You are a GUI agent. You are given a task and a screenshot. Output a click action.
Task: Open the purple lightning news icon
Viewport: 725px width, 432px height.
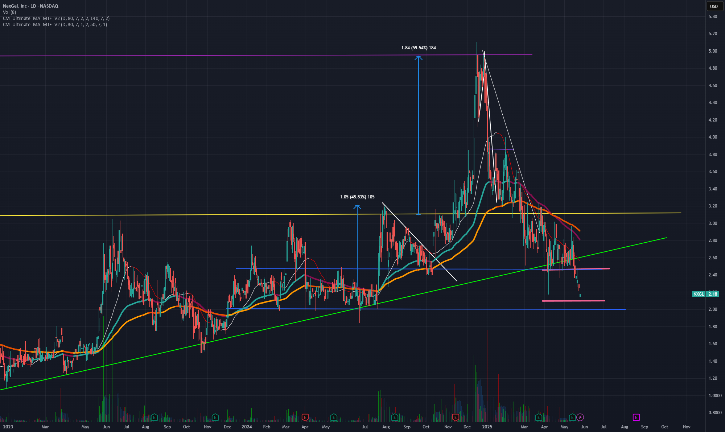[x=580, y=417]
